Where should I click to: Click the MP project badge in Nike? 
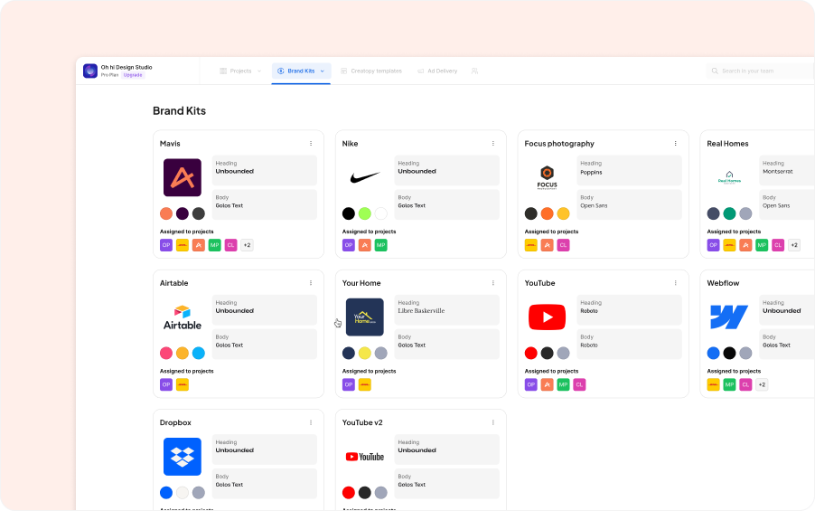pyautogui.click(x=381, y=245)
